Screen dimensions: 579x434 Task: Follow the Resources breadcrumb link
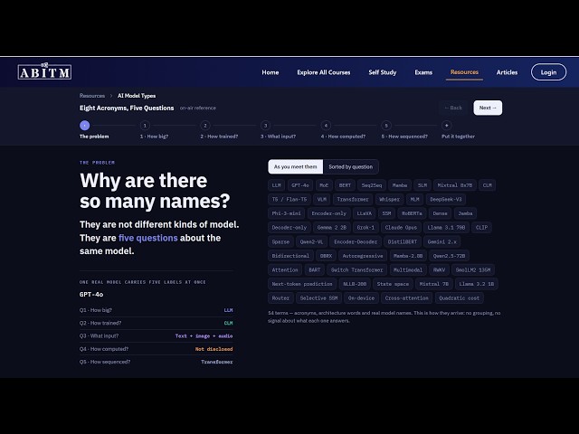tap(92, 96)
